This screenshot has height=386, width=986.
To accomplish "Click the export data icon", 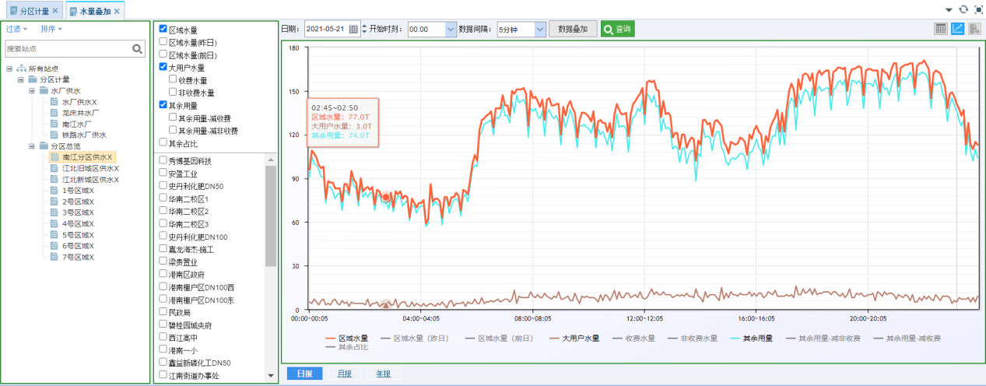I will click(x=974, y=29).
